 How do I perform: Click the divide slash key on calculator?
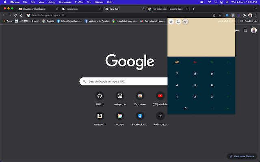tap(227, 62)
